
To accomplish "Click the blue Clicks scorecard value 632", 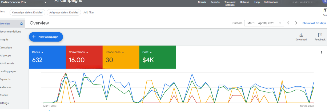I will click(x=37, y=60).
